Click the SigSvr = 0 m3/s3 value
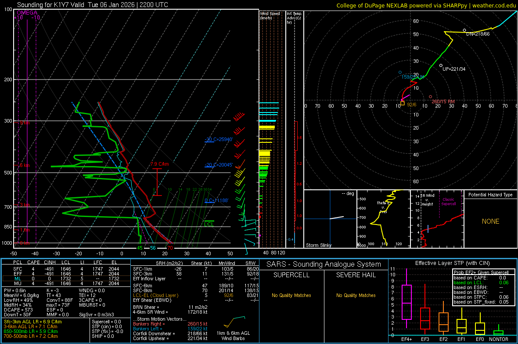The image size is (518, 344). (x=97, y=315)
